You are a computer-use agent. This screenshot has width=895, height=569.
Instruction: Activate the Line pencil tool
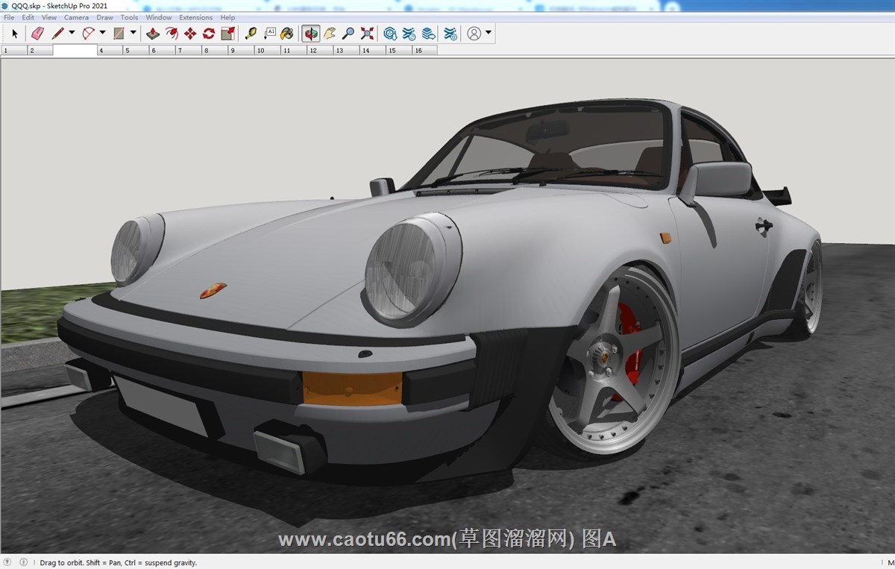click(x=58, y=34)
